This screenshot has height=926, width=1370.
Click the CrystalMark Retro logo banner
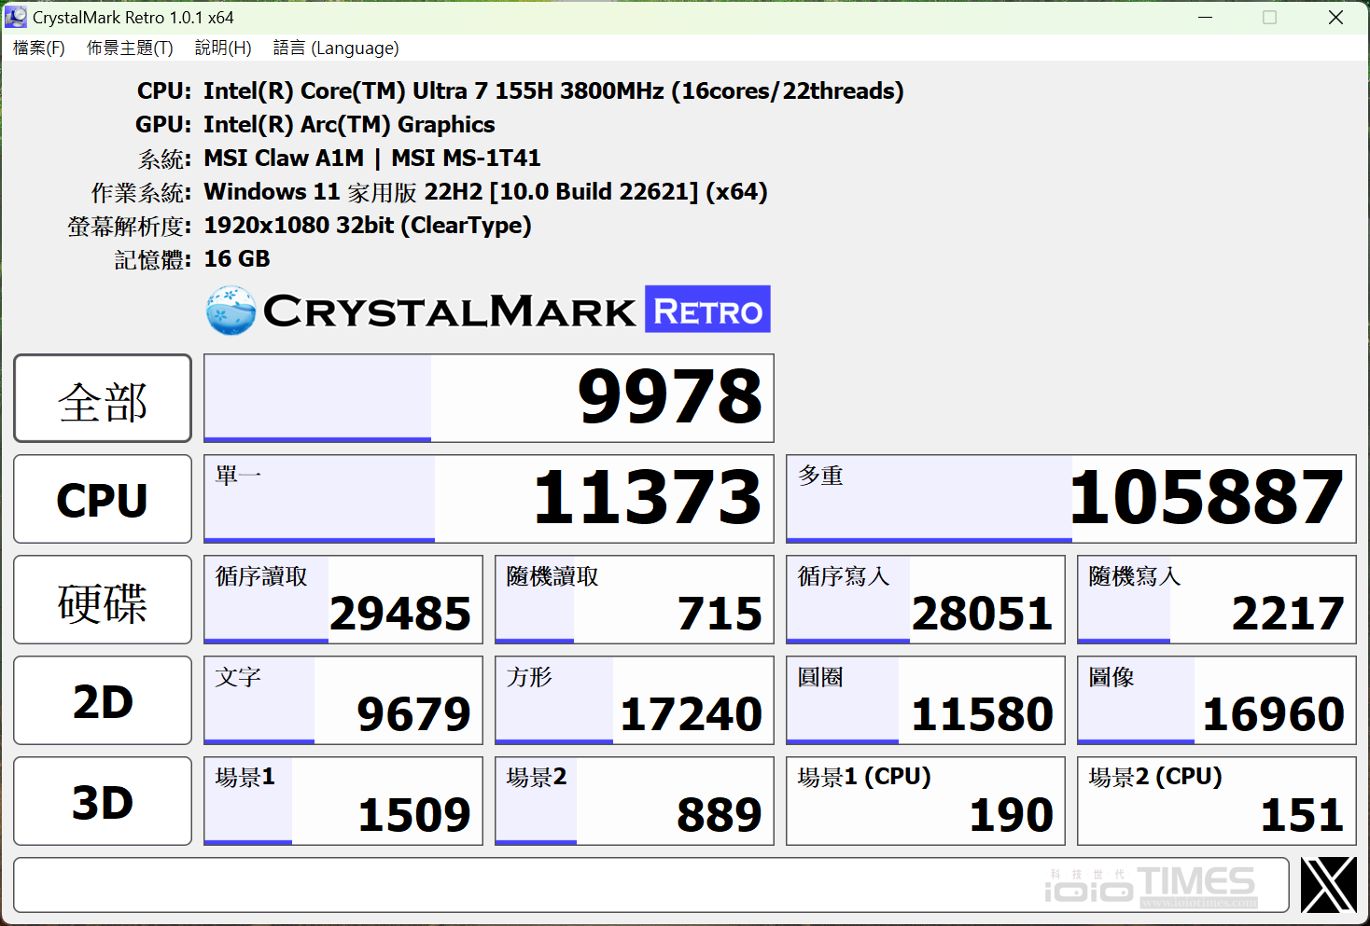coord(488,310)
